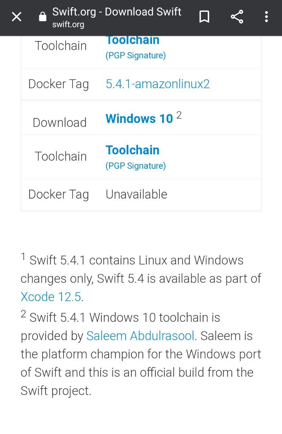Follow the Xcode 12.5 link
Viewport: 282px width, 434px height.
click(51, 297)
